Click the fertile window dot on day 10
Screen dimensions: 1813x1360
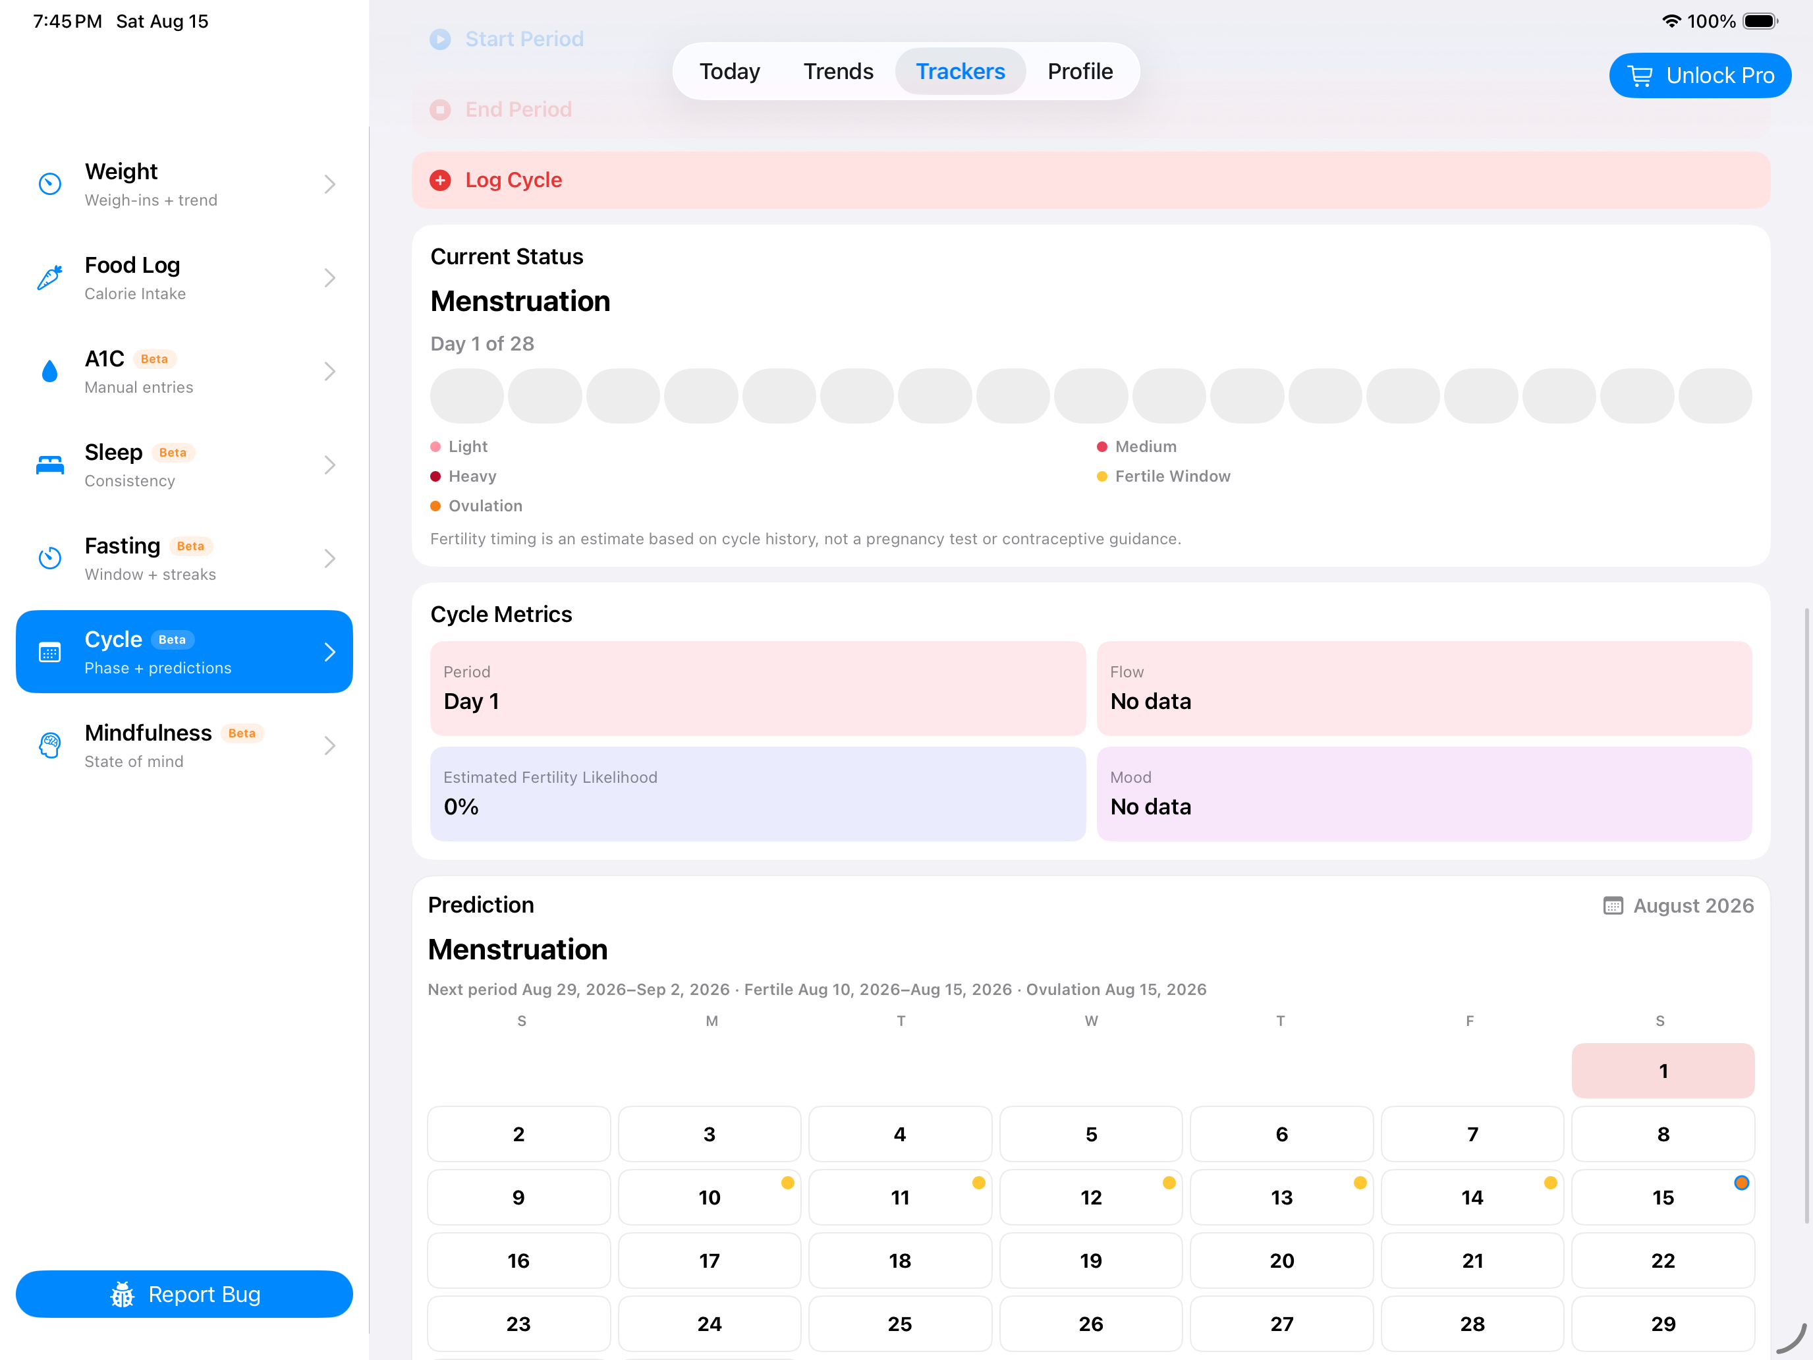coord(788,1182)
